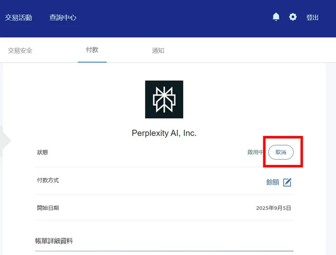Switch to the 通知 tab
This screenshot has width=336, height=255.
click(158, 50)
